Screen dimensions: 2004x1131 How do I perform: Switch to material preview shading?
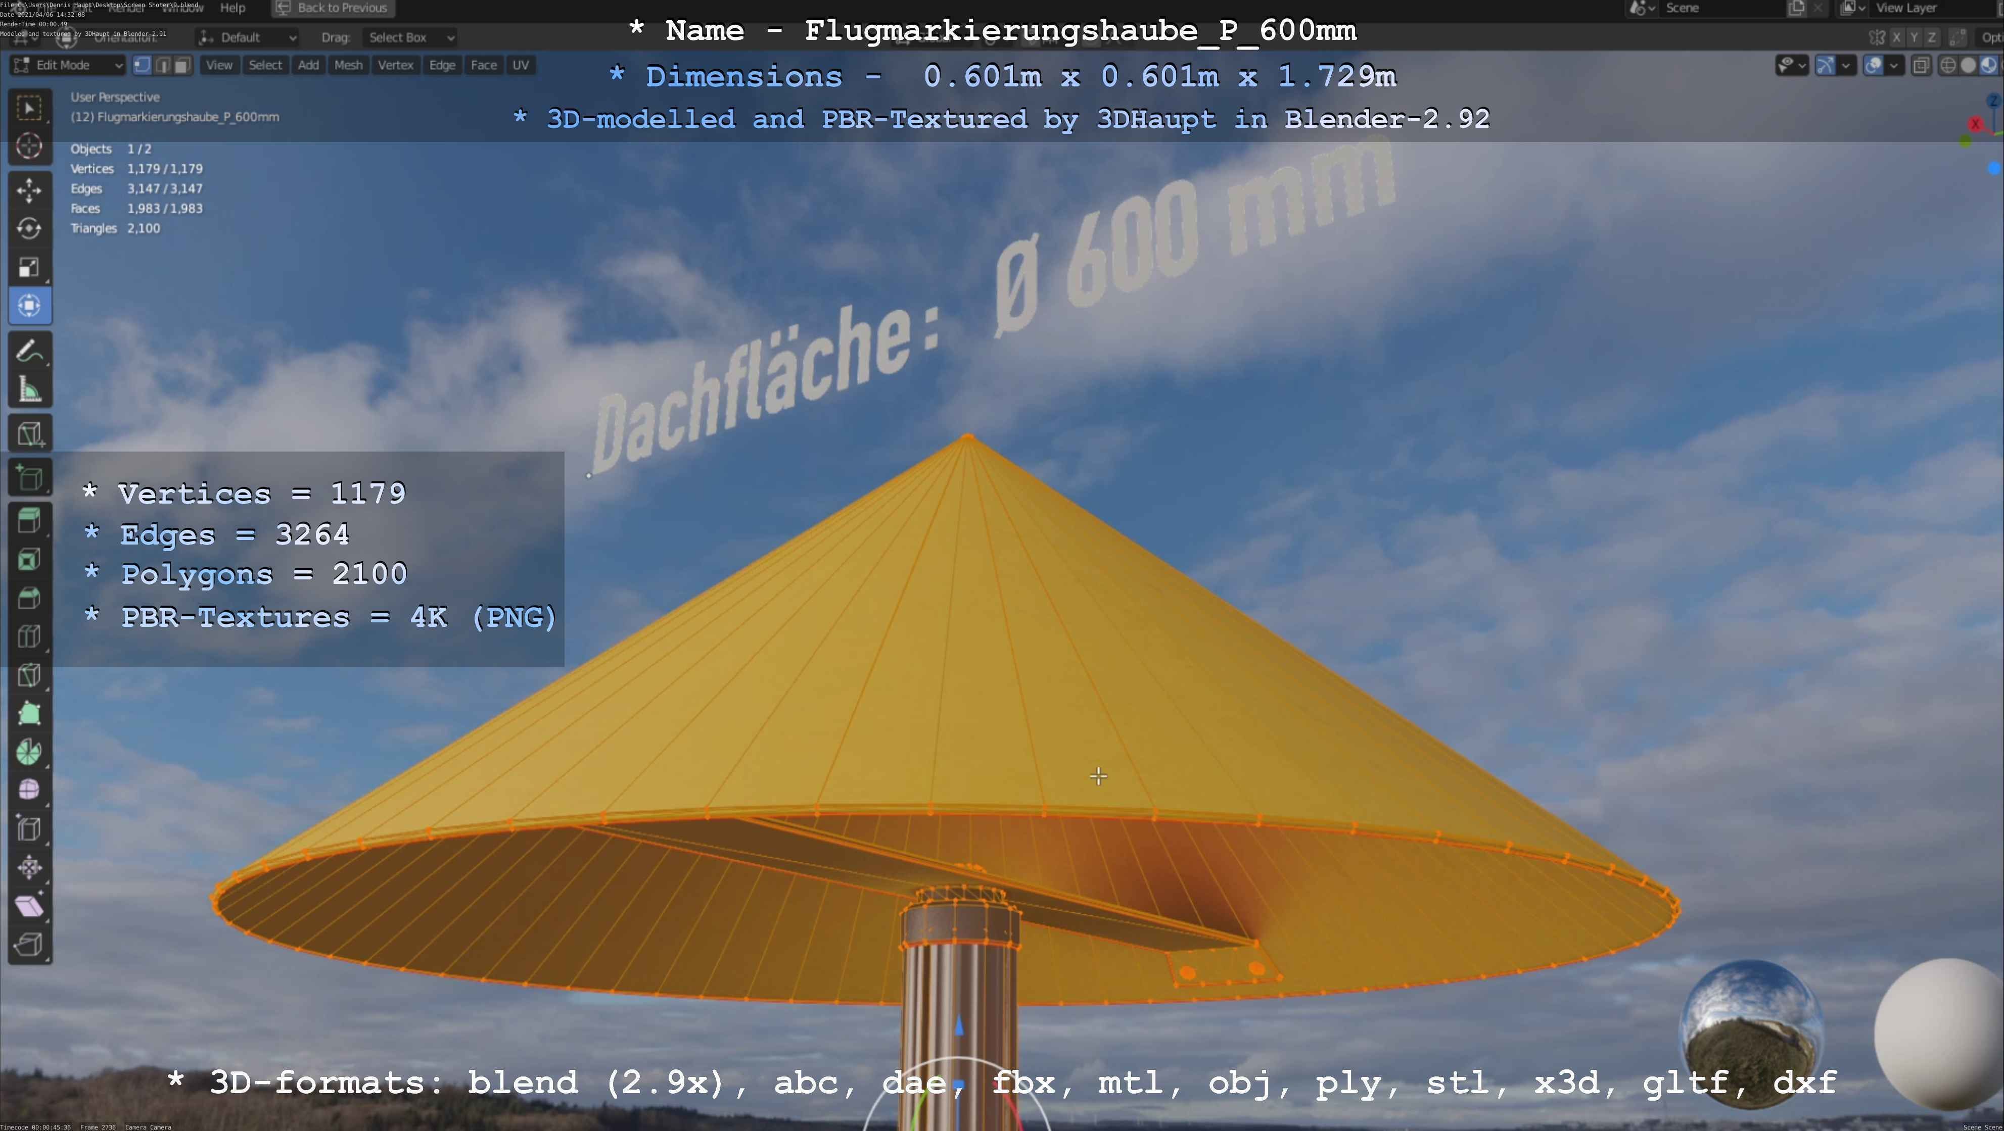coord(1988,65)
